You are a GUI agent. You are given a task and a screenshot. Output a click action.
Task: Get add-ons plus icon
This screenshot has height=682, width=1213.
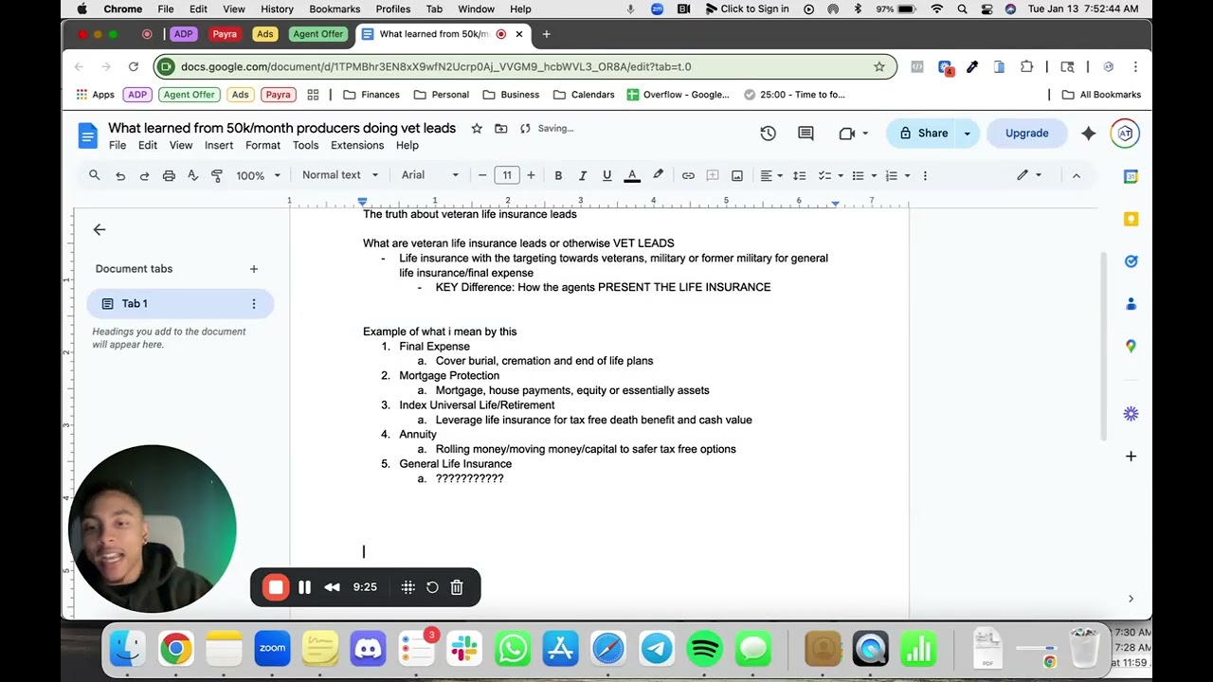coord(1131,457)
